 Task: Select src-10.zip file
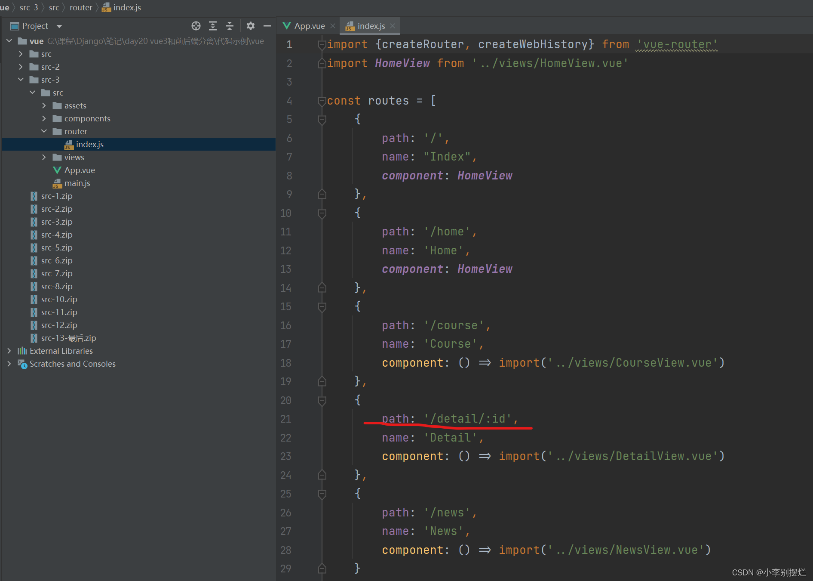tap(59, 299)
